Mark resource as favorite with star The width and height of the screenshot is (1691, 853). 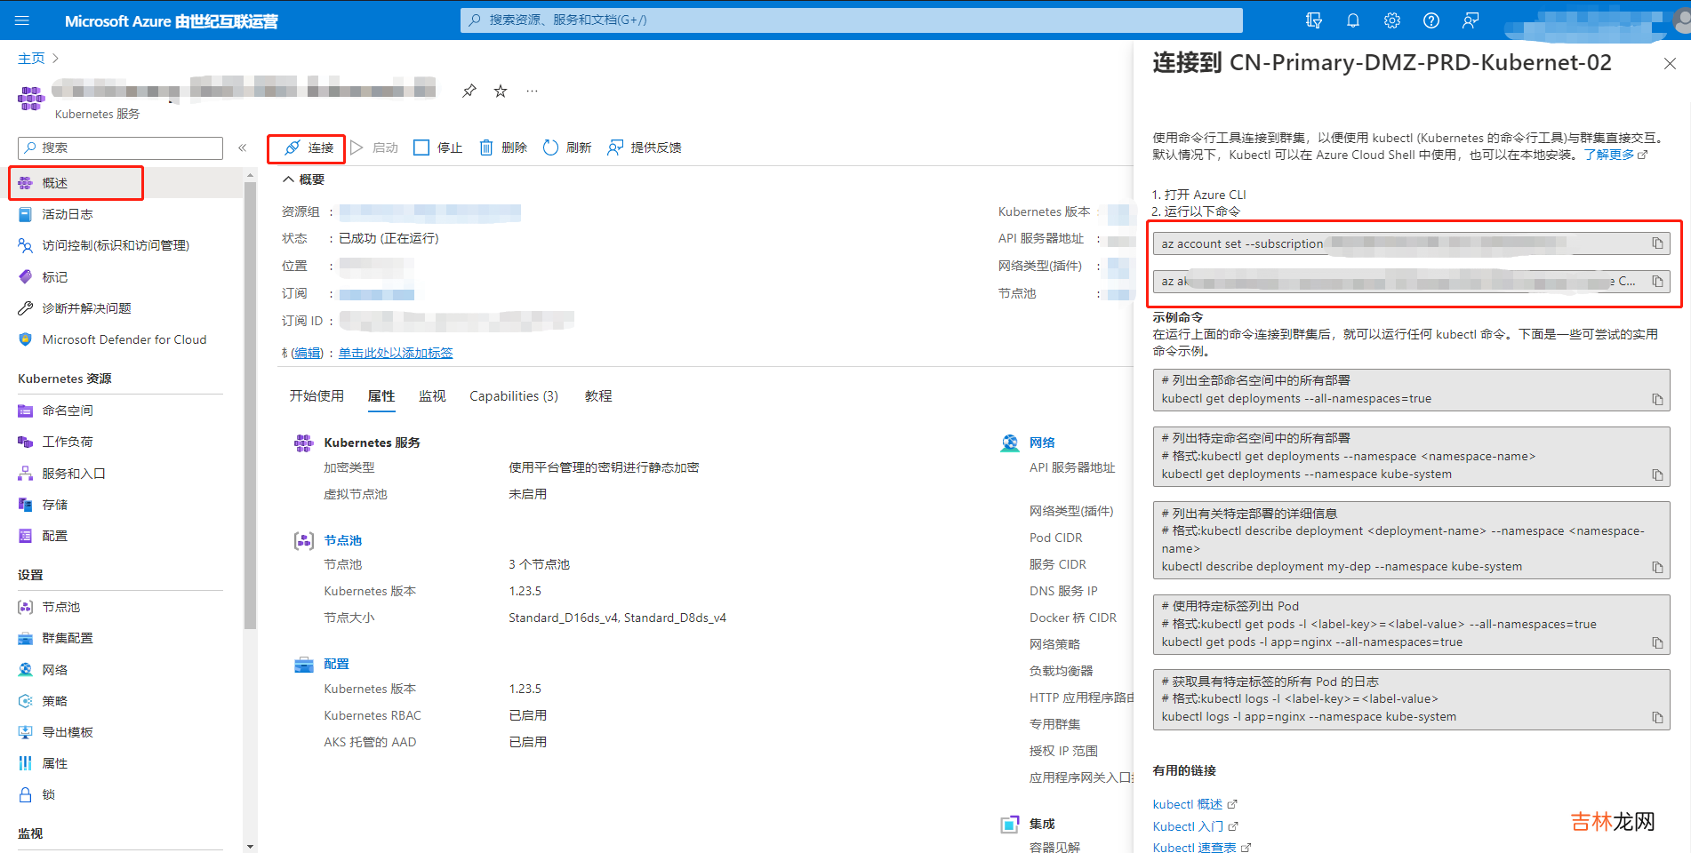[x=501, y=91]
